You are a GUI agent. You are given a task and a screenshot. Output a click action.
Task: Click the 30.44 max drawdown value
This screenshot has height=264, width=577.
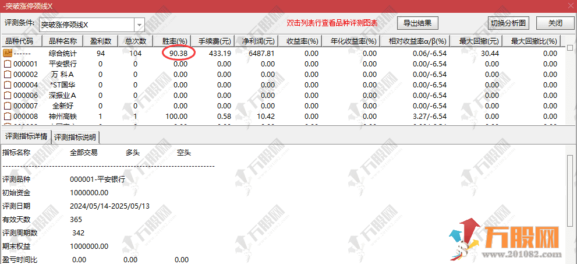pyautogui.click(x=490, y=54)
